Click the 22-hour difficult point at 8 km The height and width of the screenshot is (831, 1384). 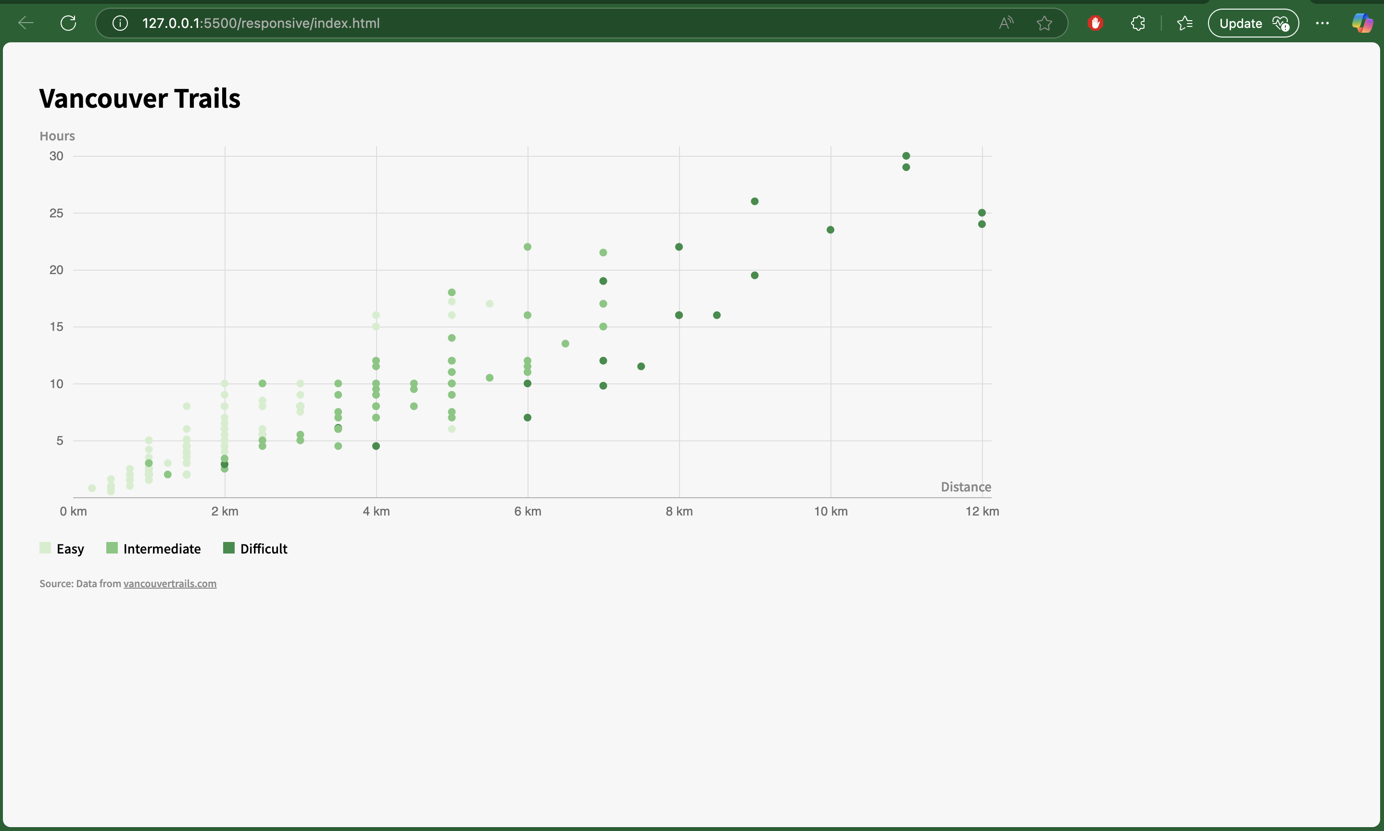(x=679, y=247)
